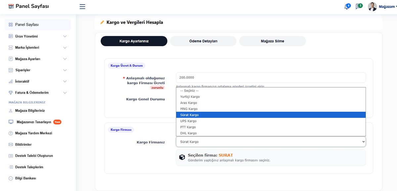Screen dimensions: 397x191
Task: Click the Mağaza Yardım Merkezi question icon
Action: (11, 133)
